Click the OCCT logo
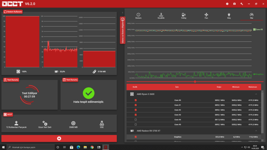Viewport: 267px width, 150px height. (x=12, y=4)
